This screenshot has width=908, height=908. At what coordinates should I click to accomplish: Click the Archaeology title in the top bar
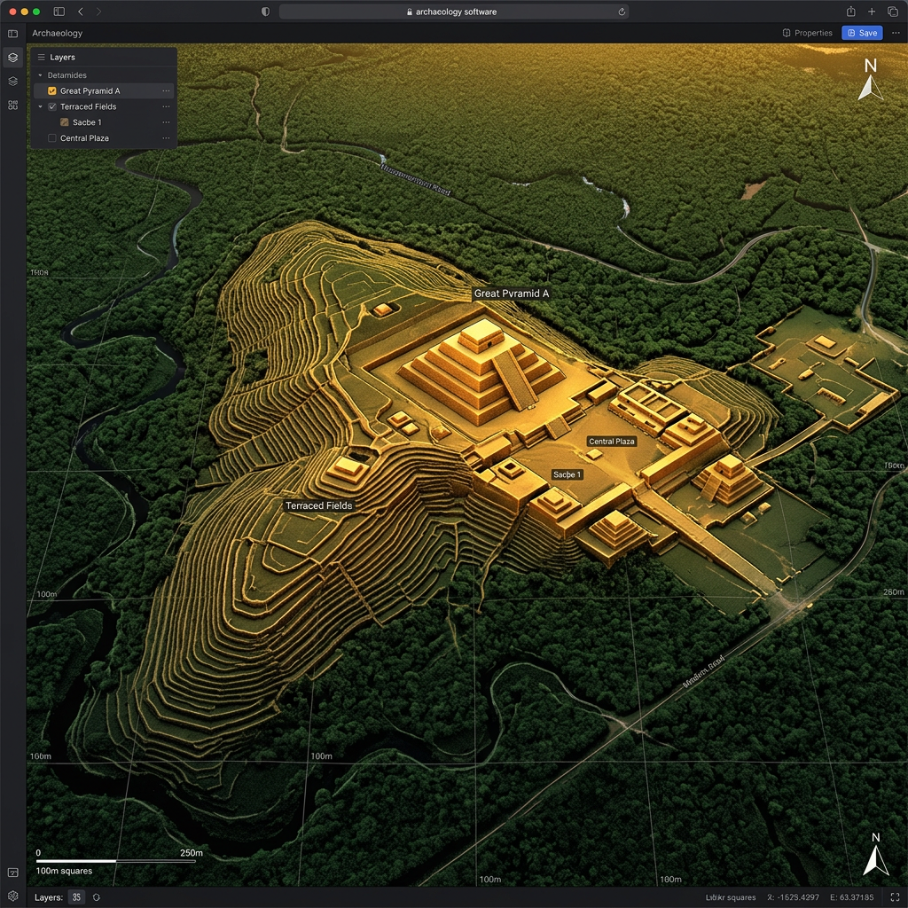(57, 33)
